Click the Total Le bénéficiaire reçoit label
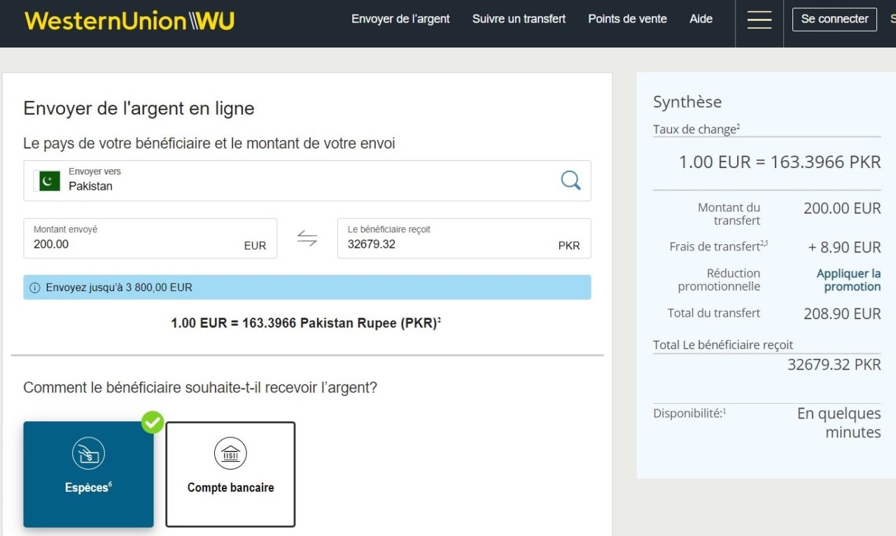This screenshot has width=896, height=536. (x=723, y=345)
